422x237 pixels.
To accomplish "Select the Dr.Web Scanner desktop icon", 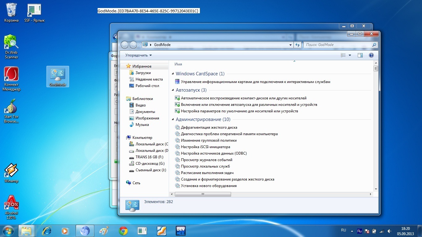I will tap(11, 47).
